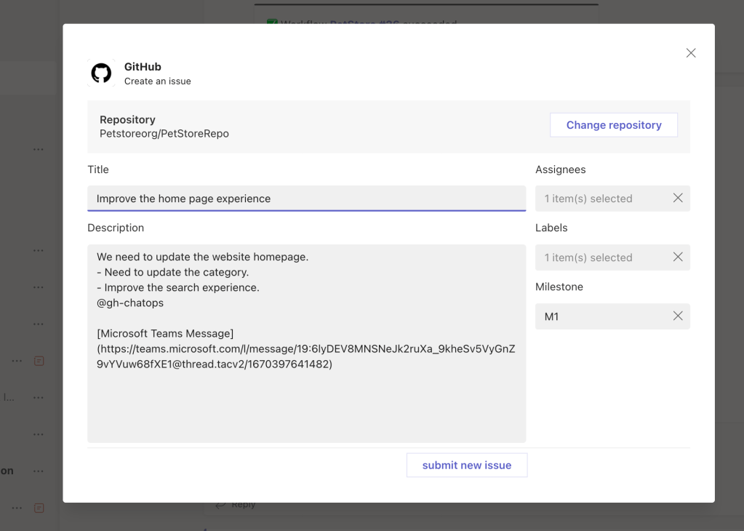Close the Create an issue dialog
744x531 pixels.
coord(691,53)
